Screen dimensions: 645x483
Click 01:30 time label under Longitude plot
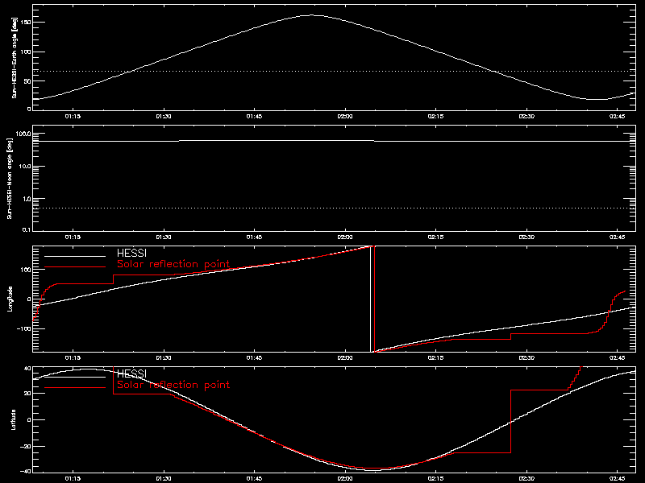[x=164, y=357]
